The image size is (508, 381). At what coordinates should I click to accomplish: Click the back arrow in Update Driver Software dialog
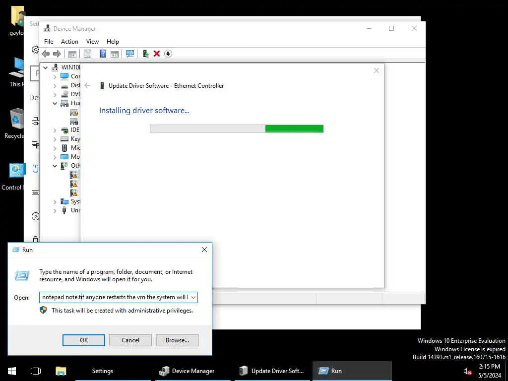tap(87, 85)
